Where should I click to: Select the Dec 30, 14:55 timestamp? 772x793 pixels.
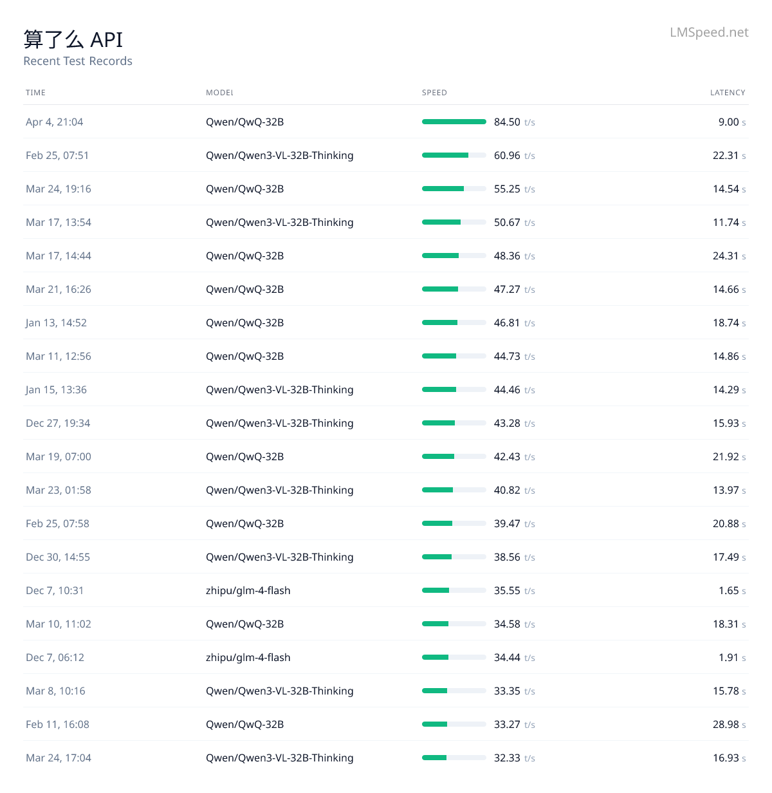click(x=58, y=557)
